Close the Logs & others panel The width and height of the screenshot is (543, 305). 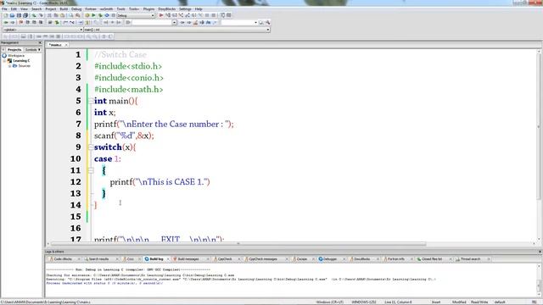pos(540,252)
